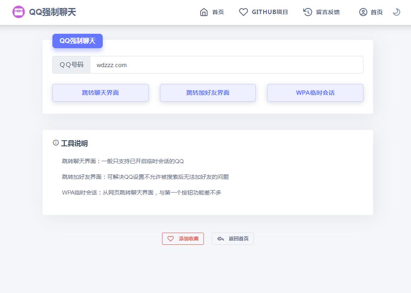The height and width of the screenshot is (293, 411).
Task: Click the info icon beside 工具说明
Action: click(x=55, y=143)
